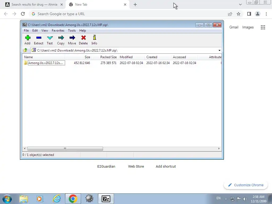This screenshot has width=272, height=204.
Task: Click the Chrome back arrow
Action: (x=6, y=14)
